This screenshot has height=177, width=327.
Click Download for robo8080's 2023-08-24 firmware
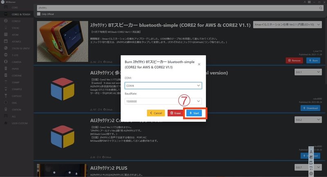[310, 108]
